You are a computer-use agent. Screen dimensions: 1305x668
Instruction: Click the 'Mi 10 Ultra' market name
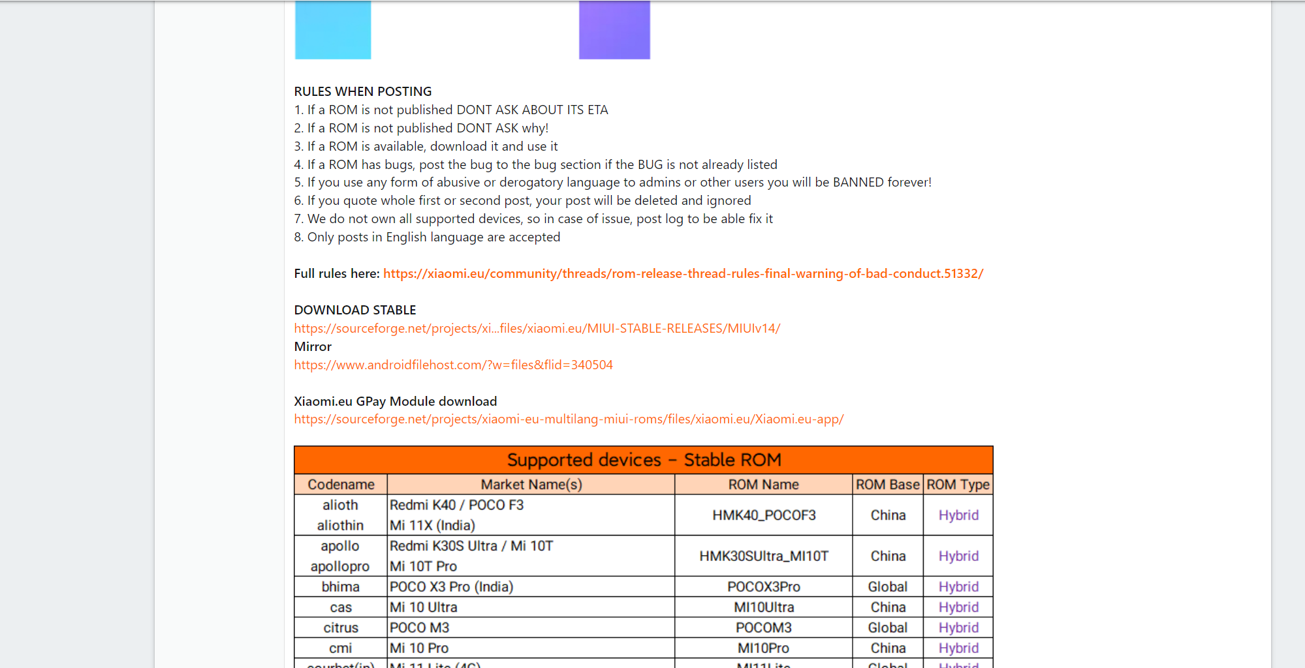pos(424,607)
